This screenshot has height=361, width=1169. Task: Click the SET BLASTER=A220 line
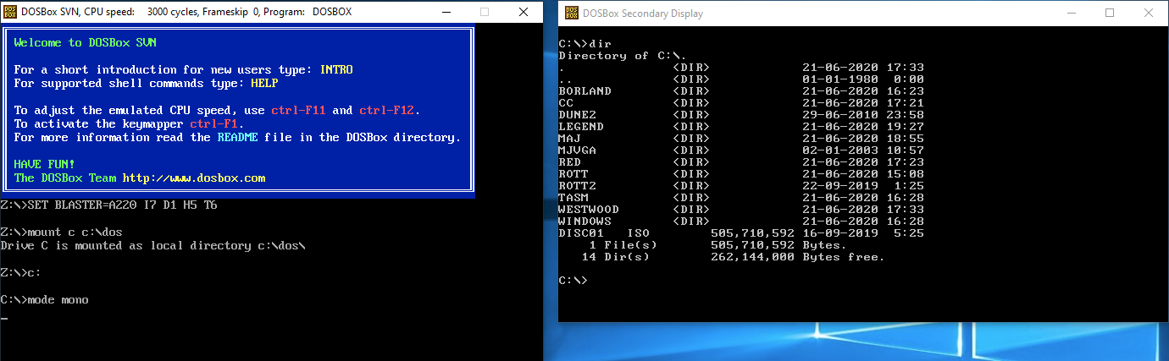[108, 205]
